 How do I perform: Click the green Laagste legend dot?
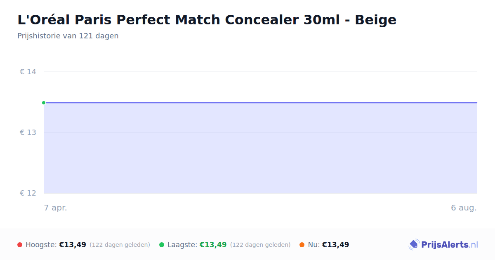pyautogui.click(x=162, y=245)
